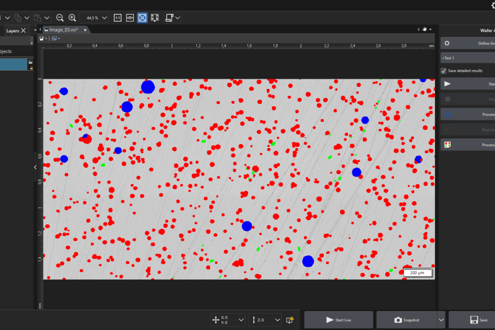Image resolution: width=495 pixels, height=330 pixels.
Task: Click the disabled Stop square button
Action: click(x=468, y=99)
